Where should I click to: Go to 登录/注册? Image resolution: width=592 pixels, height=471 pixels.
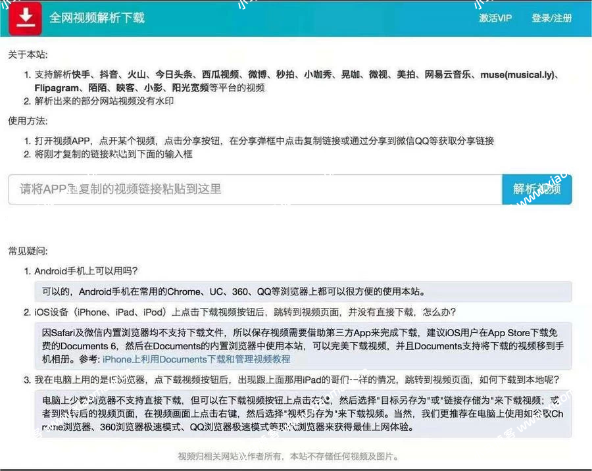(551, 18)
